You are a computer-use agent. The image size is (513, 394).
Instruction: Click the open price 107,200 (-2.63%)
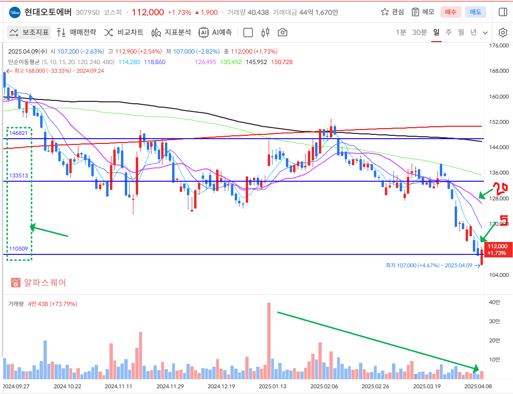tap(81, 51)
